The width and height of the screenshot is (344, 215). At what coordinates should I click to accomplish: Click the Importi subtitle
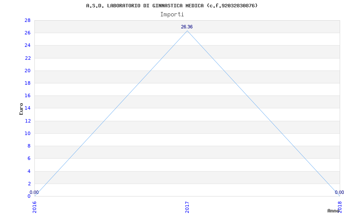point(172,15)
